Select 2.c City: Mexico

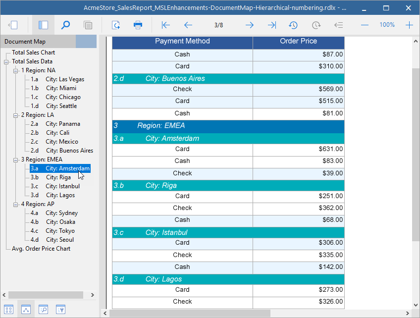pos(54,142)
